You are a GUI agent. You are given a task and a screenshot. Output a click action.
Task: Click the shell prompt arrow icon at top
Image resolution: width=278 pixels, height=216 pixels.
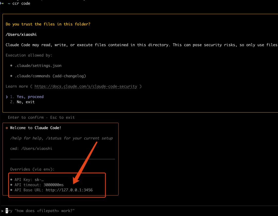click(x=2, y=3)
